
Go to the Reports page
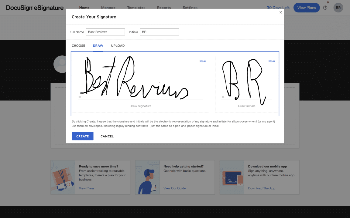click(164, 8)
